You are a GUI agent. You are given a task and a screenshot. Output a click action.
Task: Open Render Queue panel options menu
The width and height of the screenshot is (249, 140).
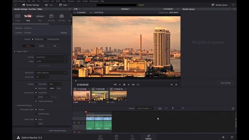point(234,9)
